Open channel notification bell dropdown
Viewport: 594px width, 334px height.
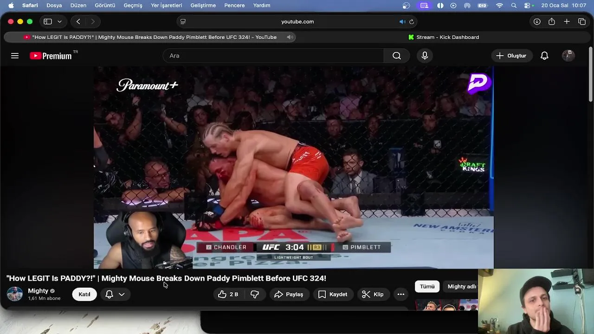[115, 294]
